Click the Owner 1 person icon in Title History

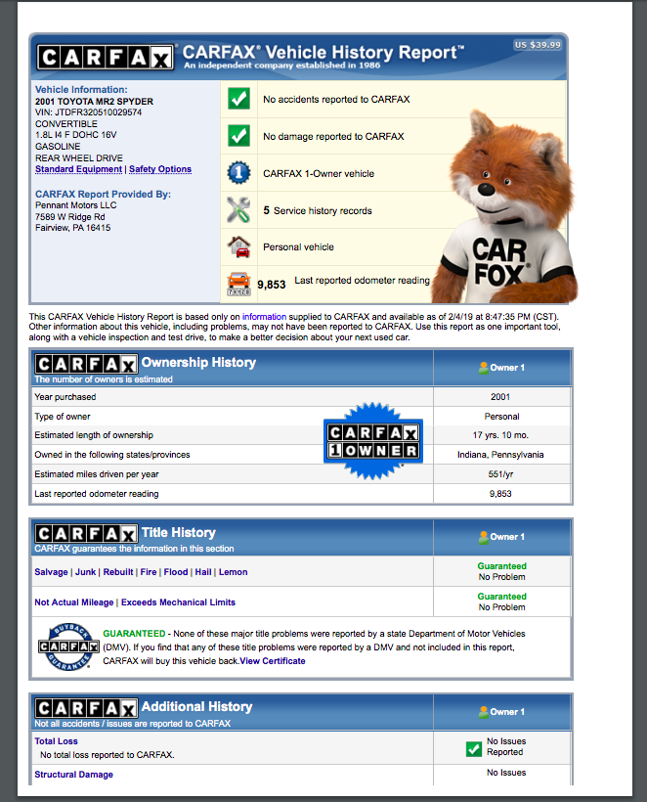coord(483,537)
